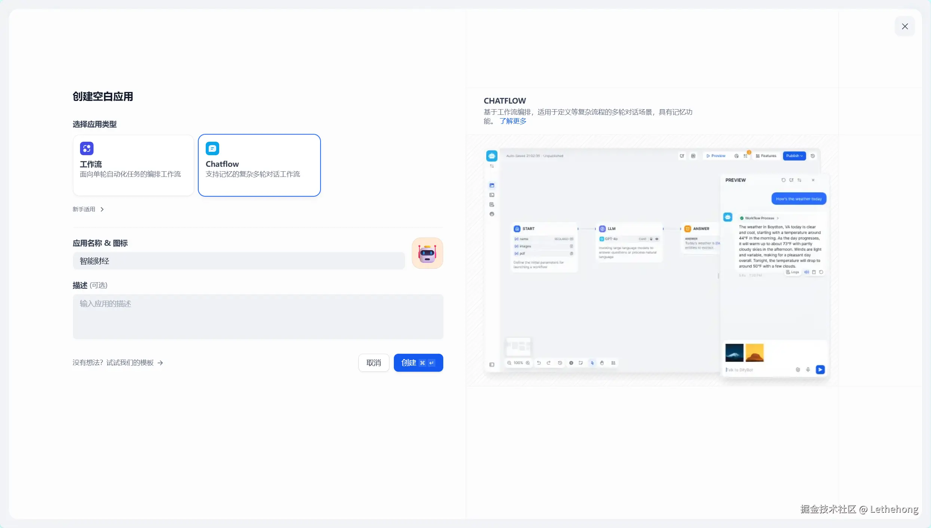The width and height of the screenshot is (931, 528).
Task: Select the 工作流 application type card
Action: [x=133, y=165]
